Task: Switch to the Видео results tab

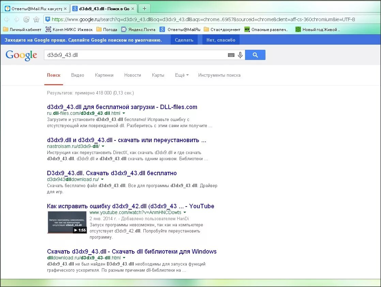Action: click(77, 75)
